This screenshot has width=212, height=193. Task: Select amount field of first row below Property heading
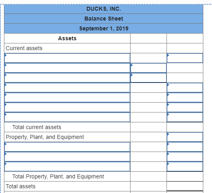click(x=185, y=147)
